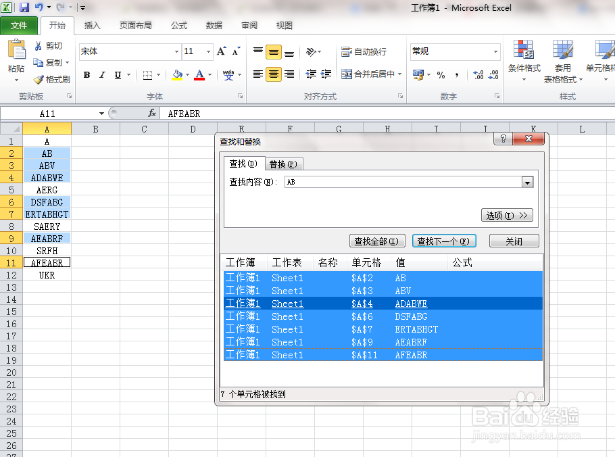Switch to 替换 tab in find dialog
Image resolution: width=615 pixels, height=457 pixels.
coord(283,164)
